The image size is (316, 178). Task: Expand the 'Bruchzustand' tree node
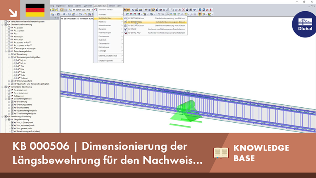point(9,108)
